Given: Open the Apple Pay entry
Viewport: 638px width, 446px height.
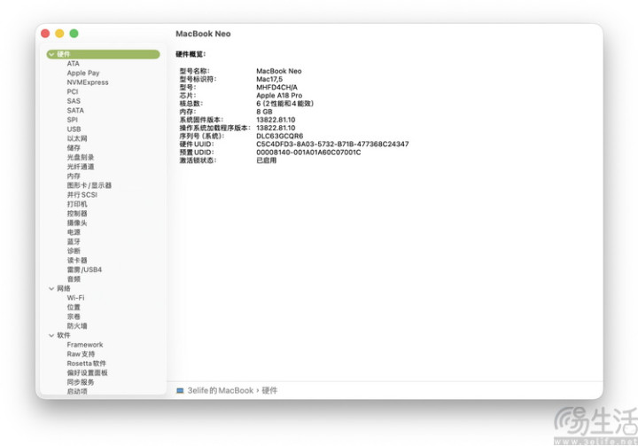Looking at the screenshot, I should 83,73.
